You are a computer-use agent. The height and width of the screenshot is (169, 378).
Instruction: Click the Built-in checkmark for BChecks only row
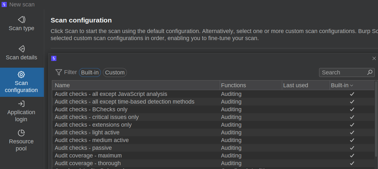(x=352, y=109)
